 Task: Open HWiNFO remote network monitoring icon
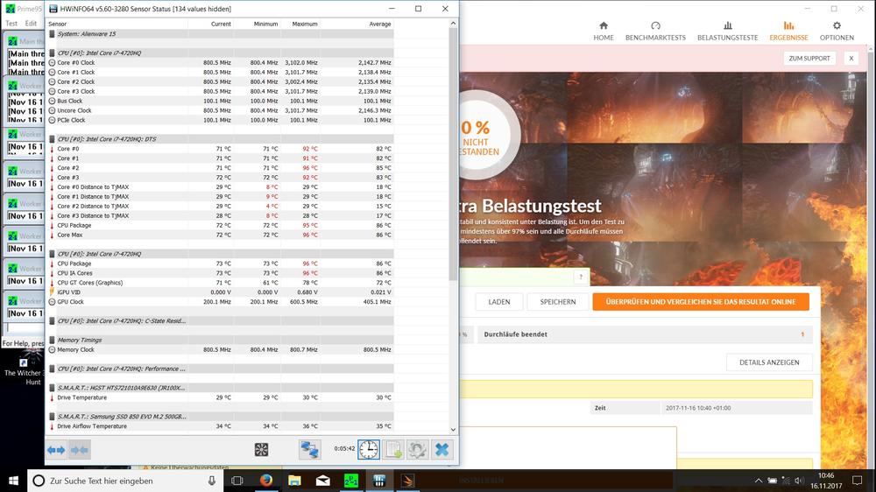[309, 449]
